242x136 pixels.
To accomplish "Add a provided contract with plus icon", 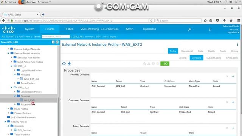I will click(x=233, y=76).
